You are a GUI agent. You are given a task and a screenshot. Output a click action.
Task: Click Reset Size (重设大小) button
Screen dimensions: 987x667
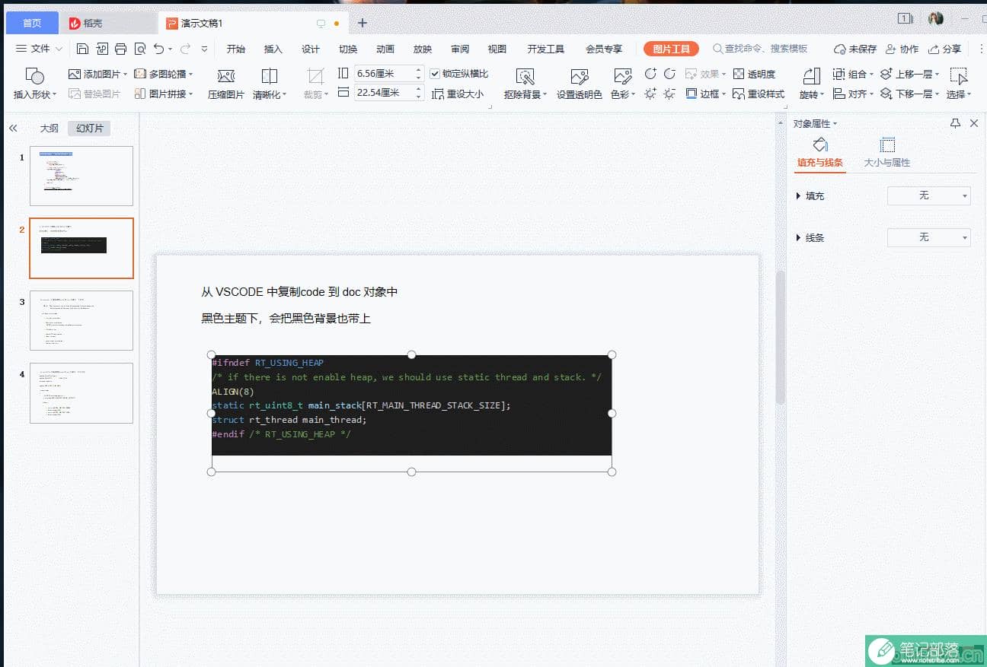458,94
